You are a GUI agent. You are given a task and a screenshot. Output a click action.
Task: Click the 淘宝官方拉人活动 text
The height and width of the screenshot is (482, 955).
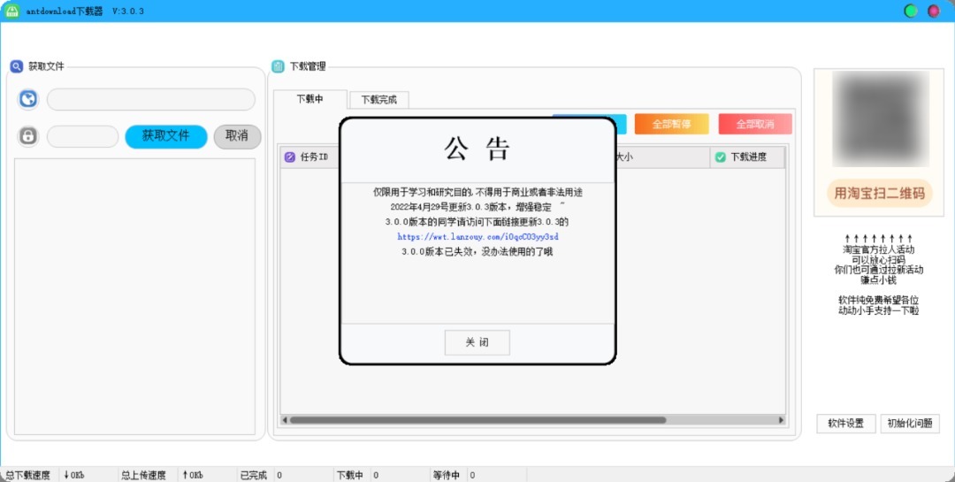tap(879, 249)
